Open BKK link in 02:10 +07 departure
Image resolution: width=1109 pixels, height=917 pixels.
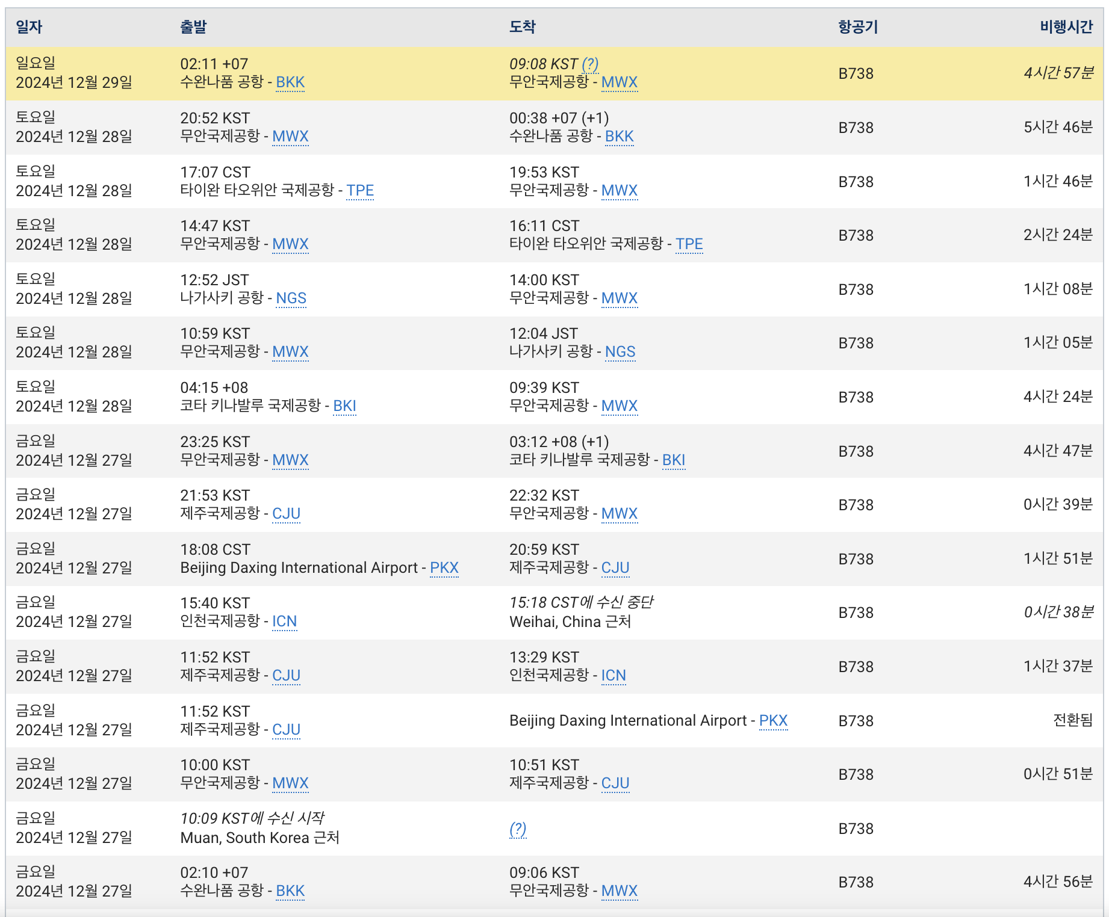click(290, 891)
